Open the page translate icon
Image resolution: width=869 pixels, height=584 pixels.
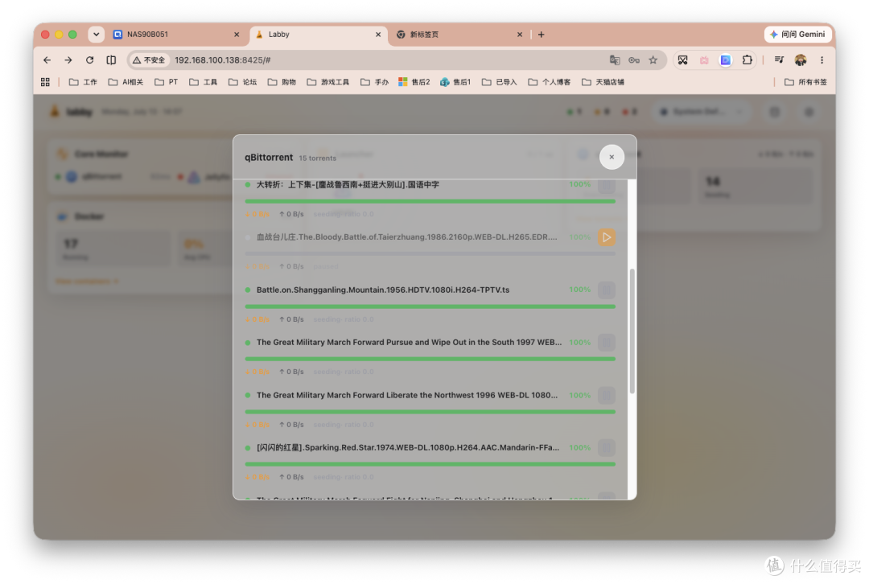(615, 60)
